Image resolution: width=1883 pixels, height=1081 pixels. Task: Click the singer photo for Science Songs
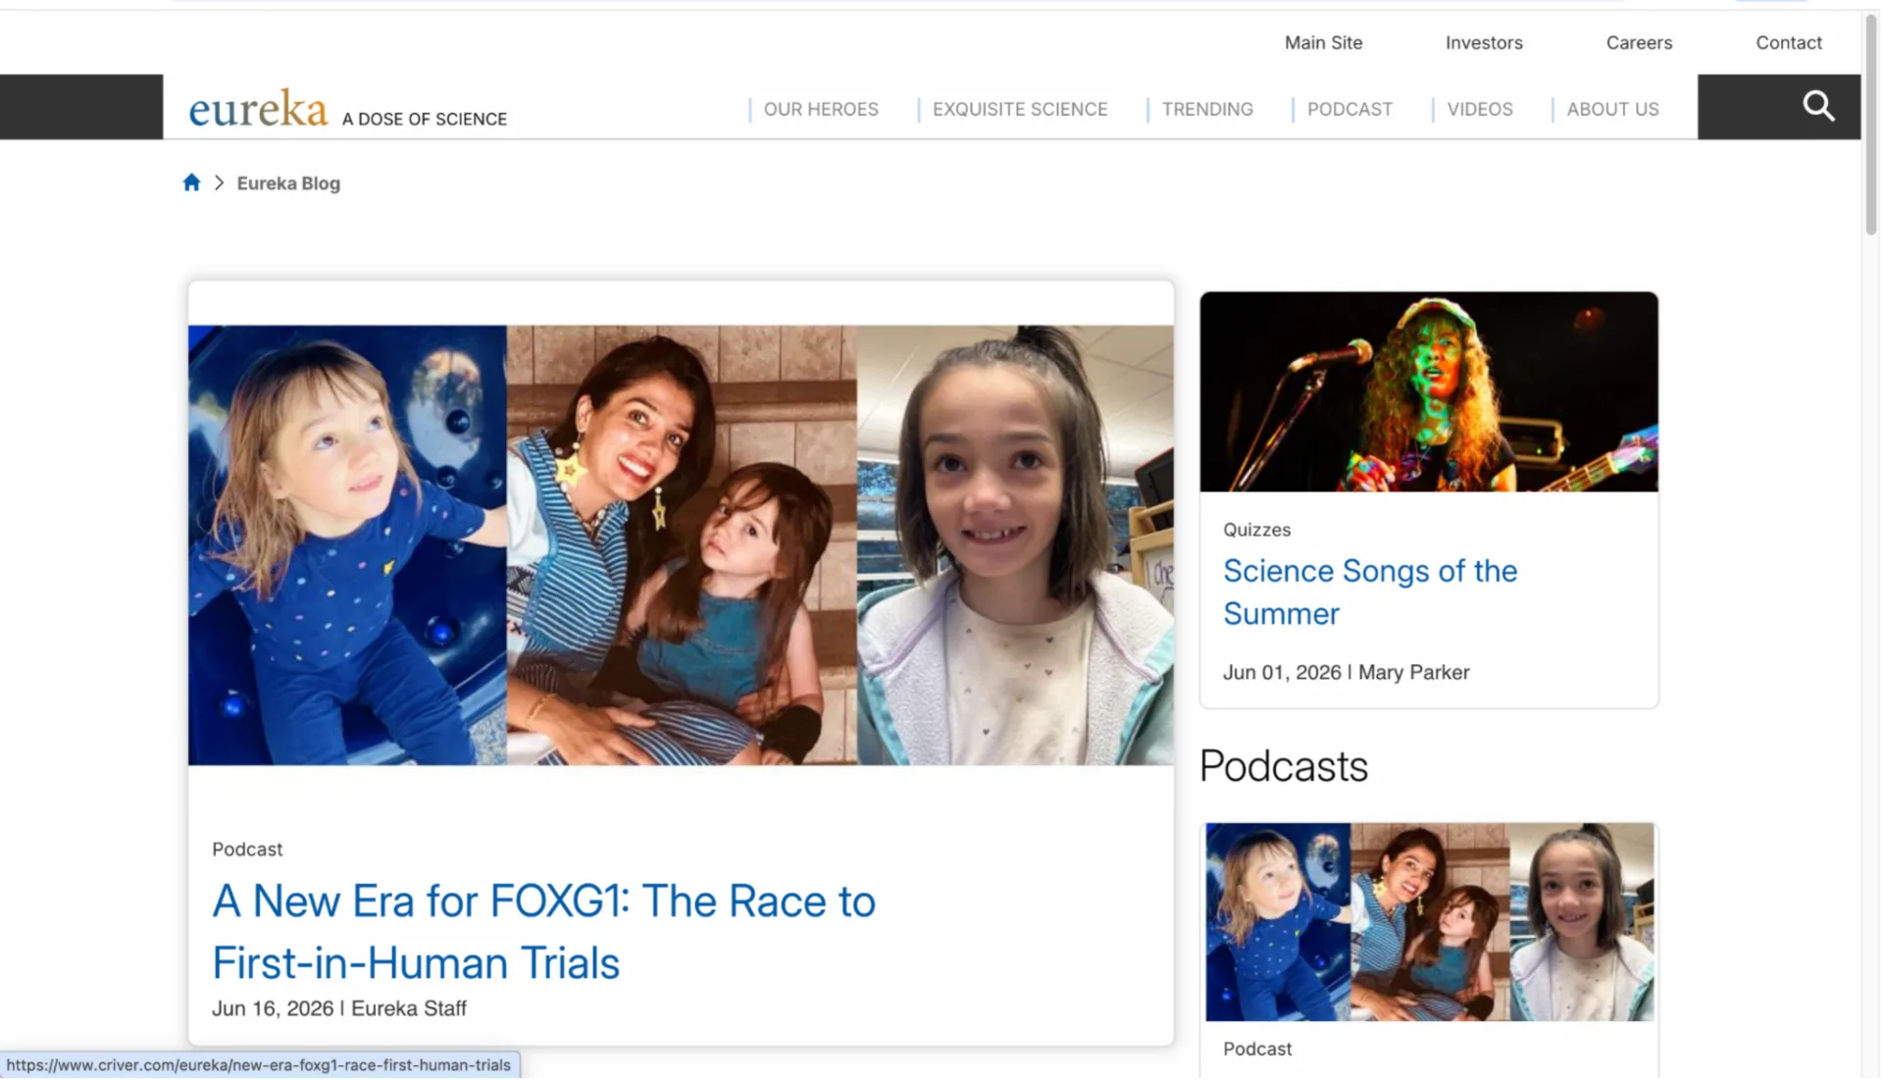click(1430, 392)
